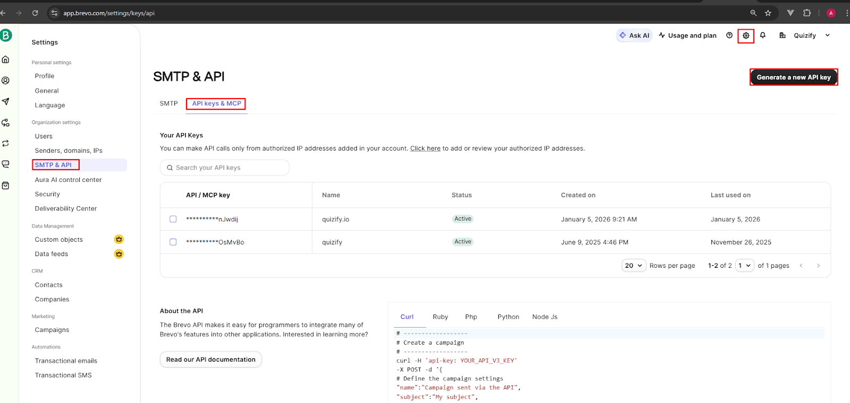Click Active status of quizify key
Image resolution: width=850 pixels, height=403 pixels.
pos(463,242)
